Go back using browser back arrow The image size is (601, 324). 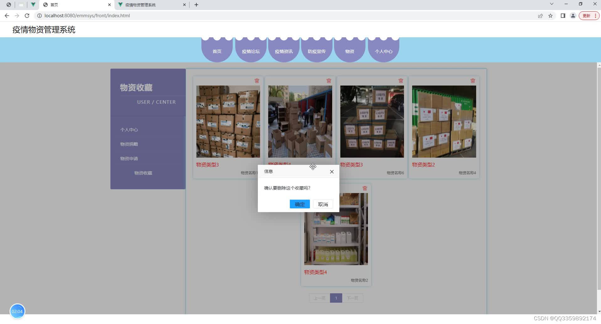(x=7, y=16)
